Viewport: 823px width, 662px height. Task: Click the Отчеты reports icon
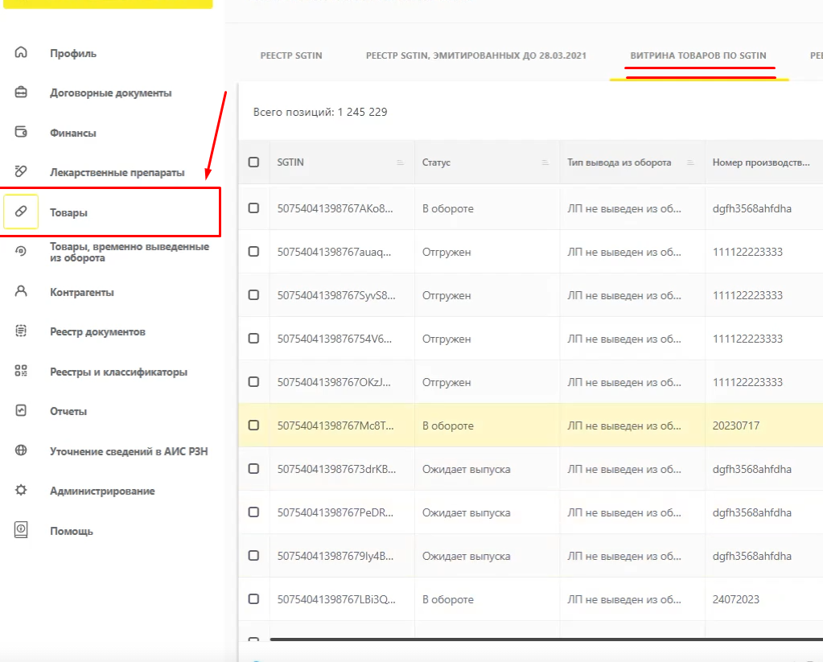(x=21, y=411)
